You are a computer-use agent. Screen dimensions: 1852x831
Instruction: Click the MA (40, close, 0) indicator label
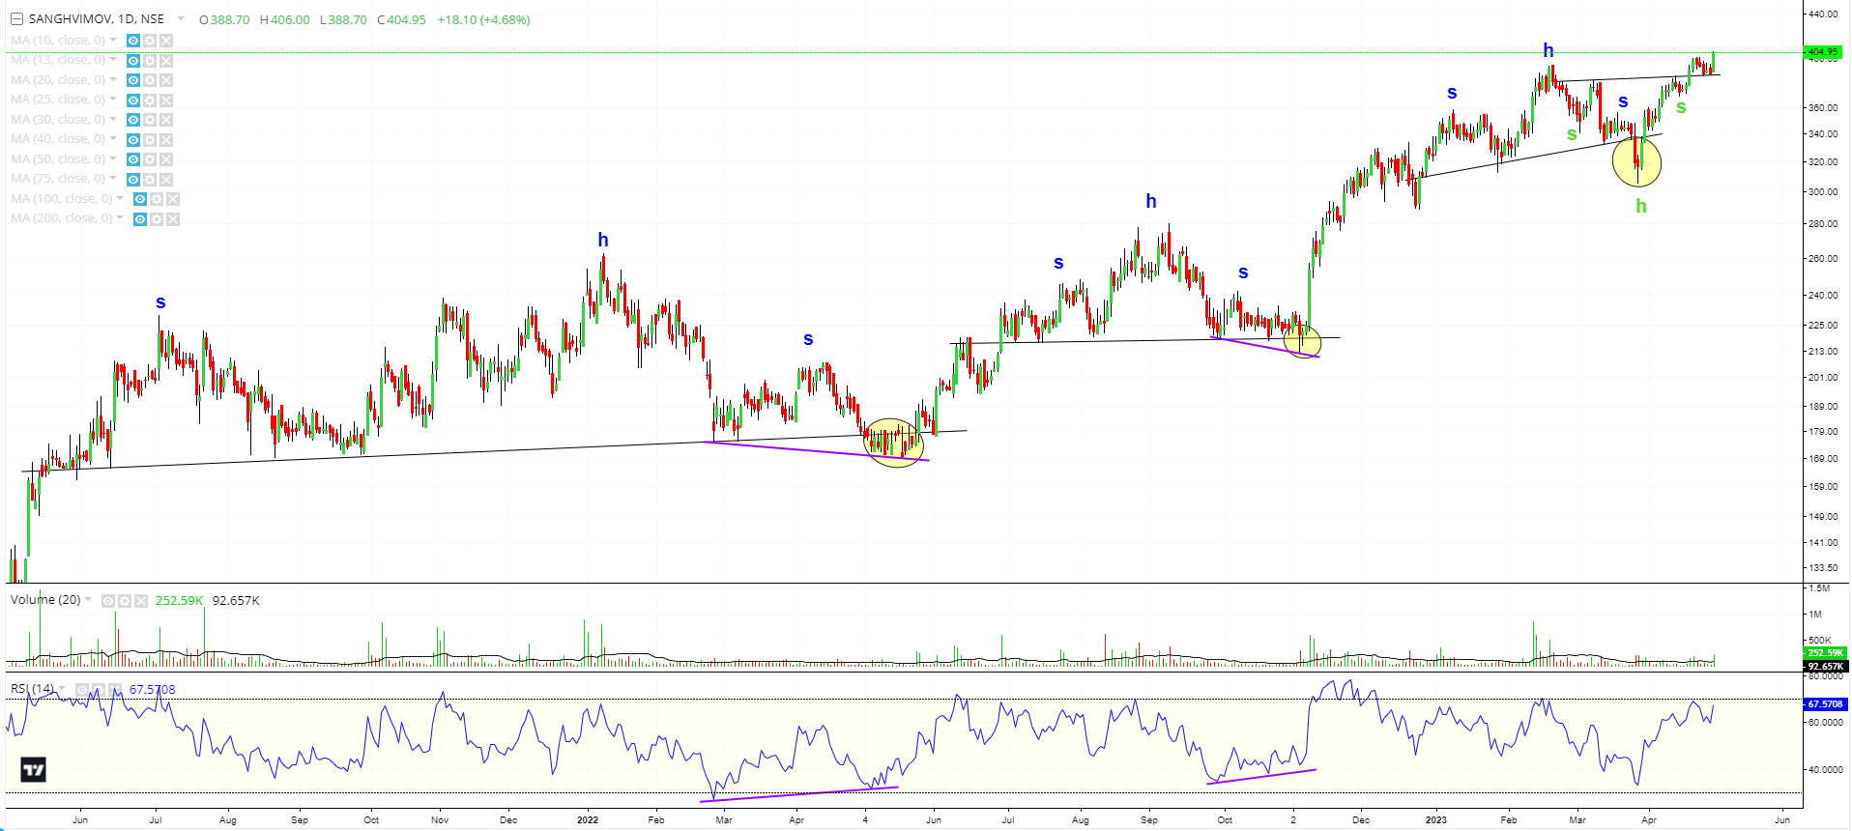[57, 139]
